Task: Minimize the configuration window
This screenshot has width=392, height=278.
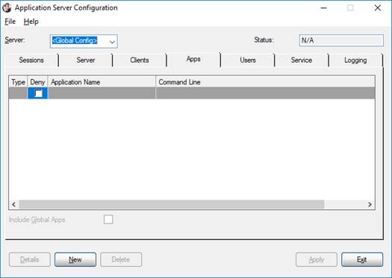Action: pyautogui.click(x=324, y=7)
